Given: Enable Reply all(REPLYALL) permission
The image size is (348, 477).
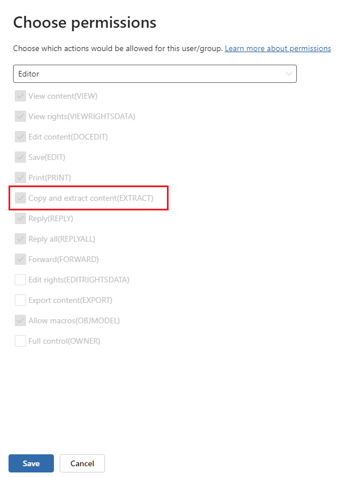Looking at the screenshot, I should click(x=20, y=239).
